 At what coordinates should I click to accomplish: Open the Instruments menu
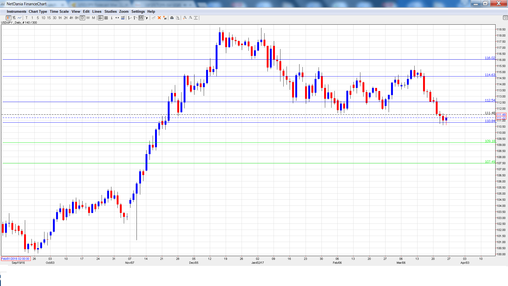(16, 11)
